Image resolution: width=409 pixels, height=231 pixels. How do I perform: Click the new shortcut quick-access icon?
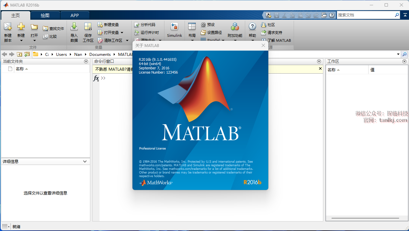pos(269,15)
